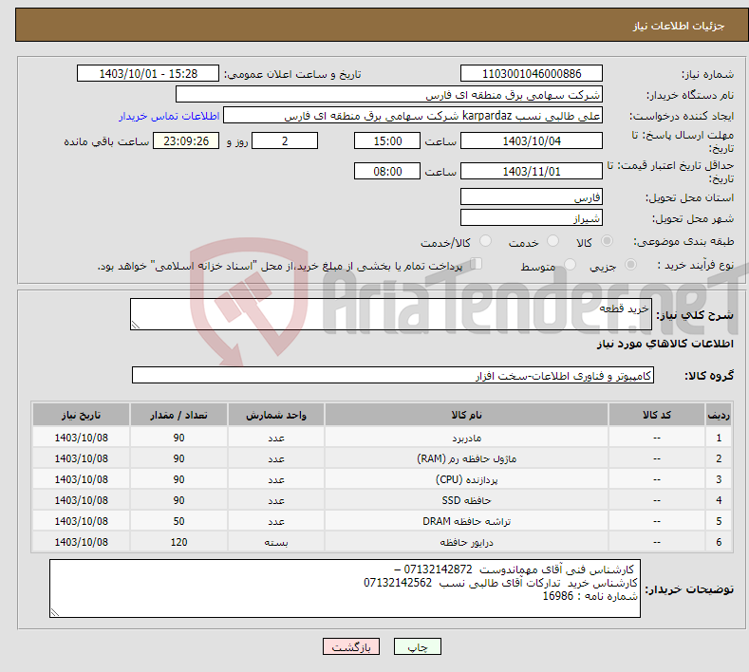The height and width of the screenshot is (672, 749).
Task: Select the کالا radio button
Action: (x=607, y=241)
